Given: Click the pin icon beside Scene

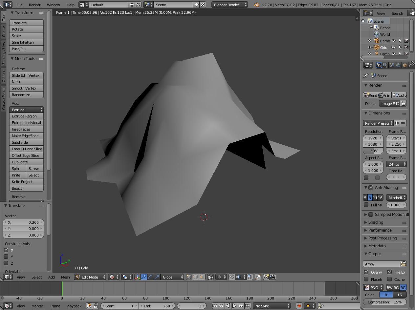Looking at the screenshot, I should tap(366, 75).
